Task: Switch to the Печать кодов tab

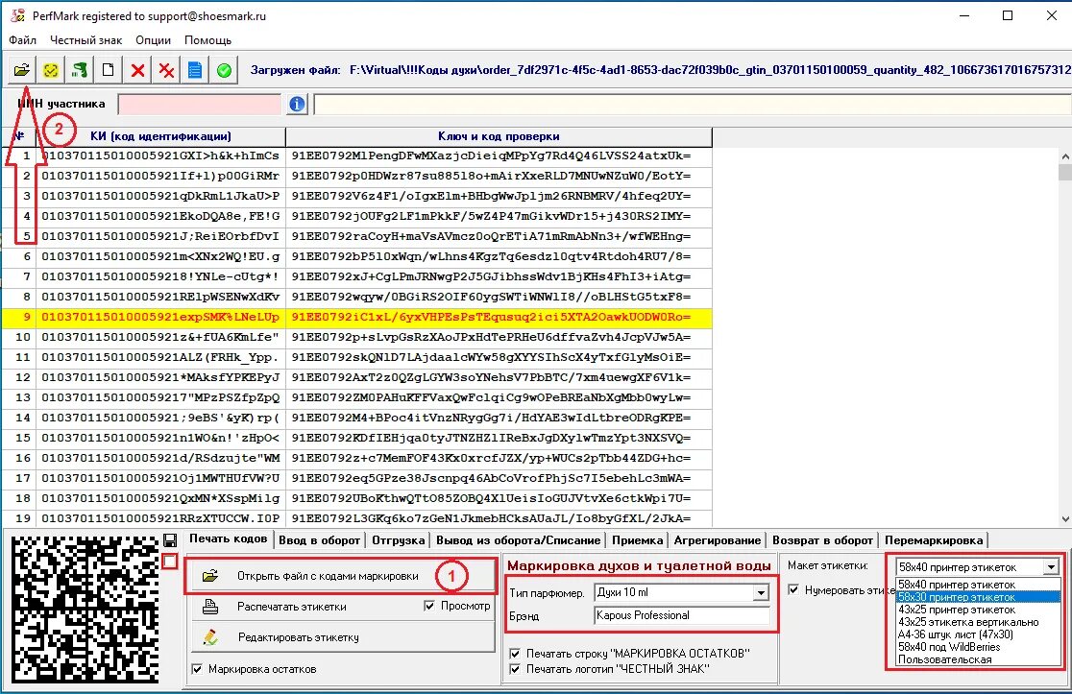Action: [229, 538]
